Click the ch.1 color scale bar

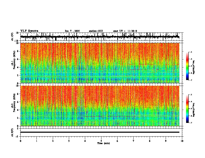(187, 66)
